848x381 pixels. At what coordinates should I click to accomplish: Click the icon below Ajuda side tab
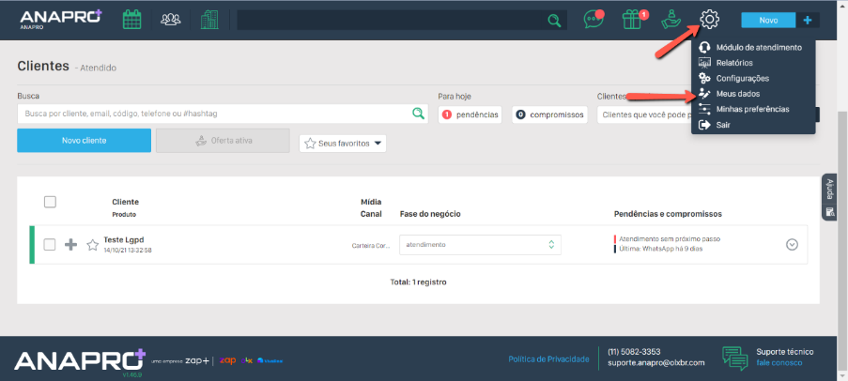(x=829, y=211)
